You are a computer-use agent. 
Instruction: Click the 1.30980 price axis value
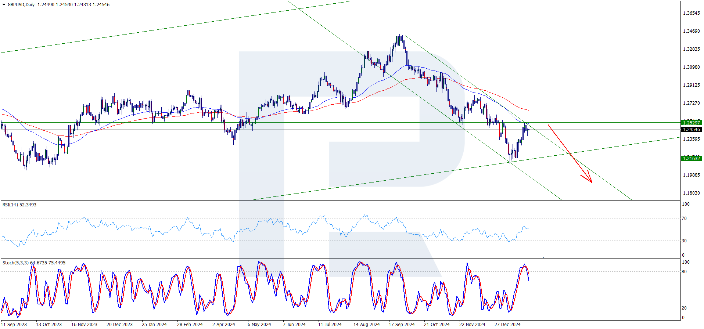[691, 67]
